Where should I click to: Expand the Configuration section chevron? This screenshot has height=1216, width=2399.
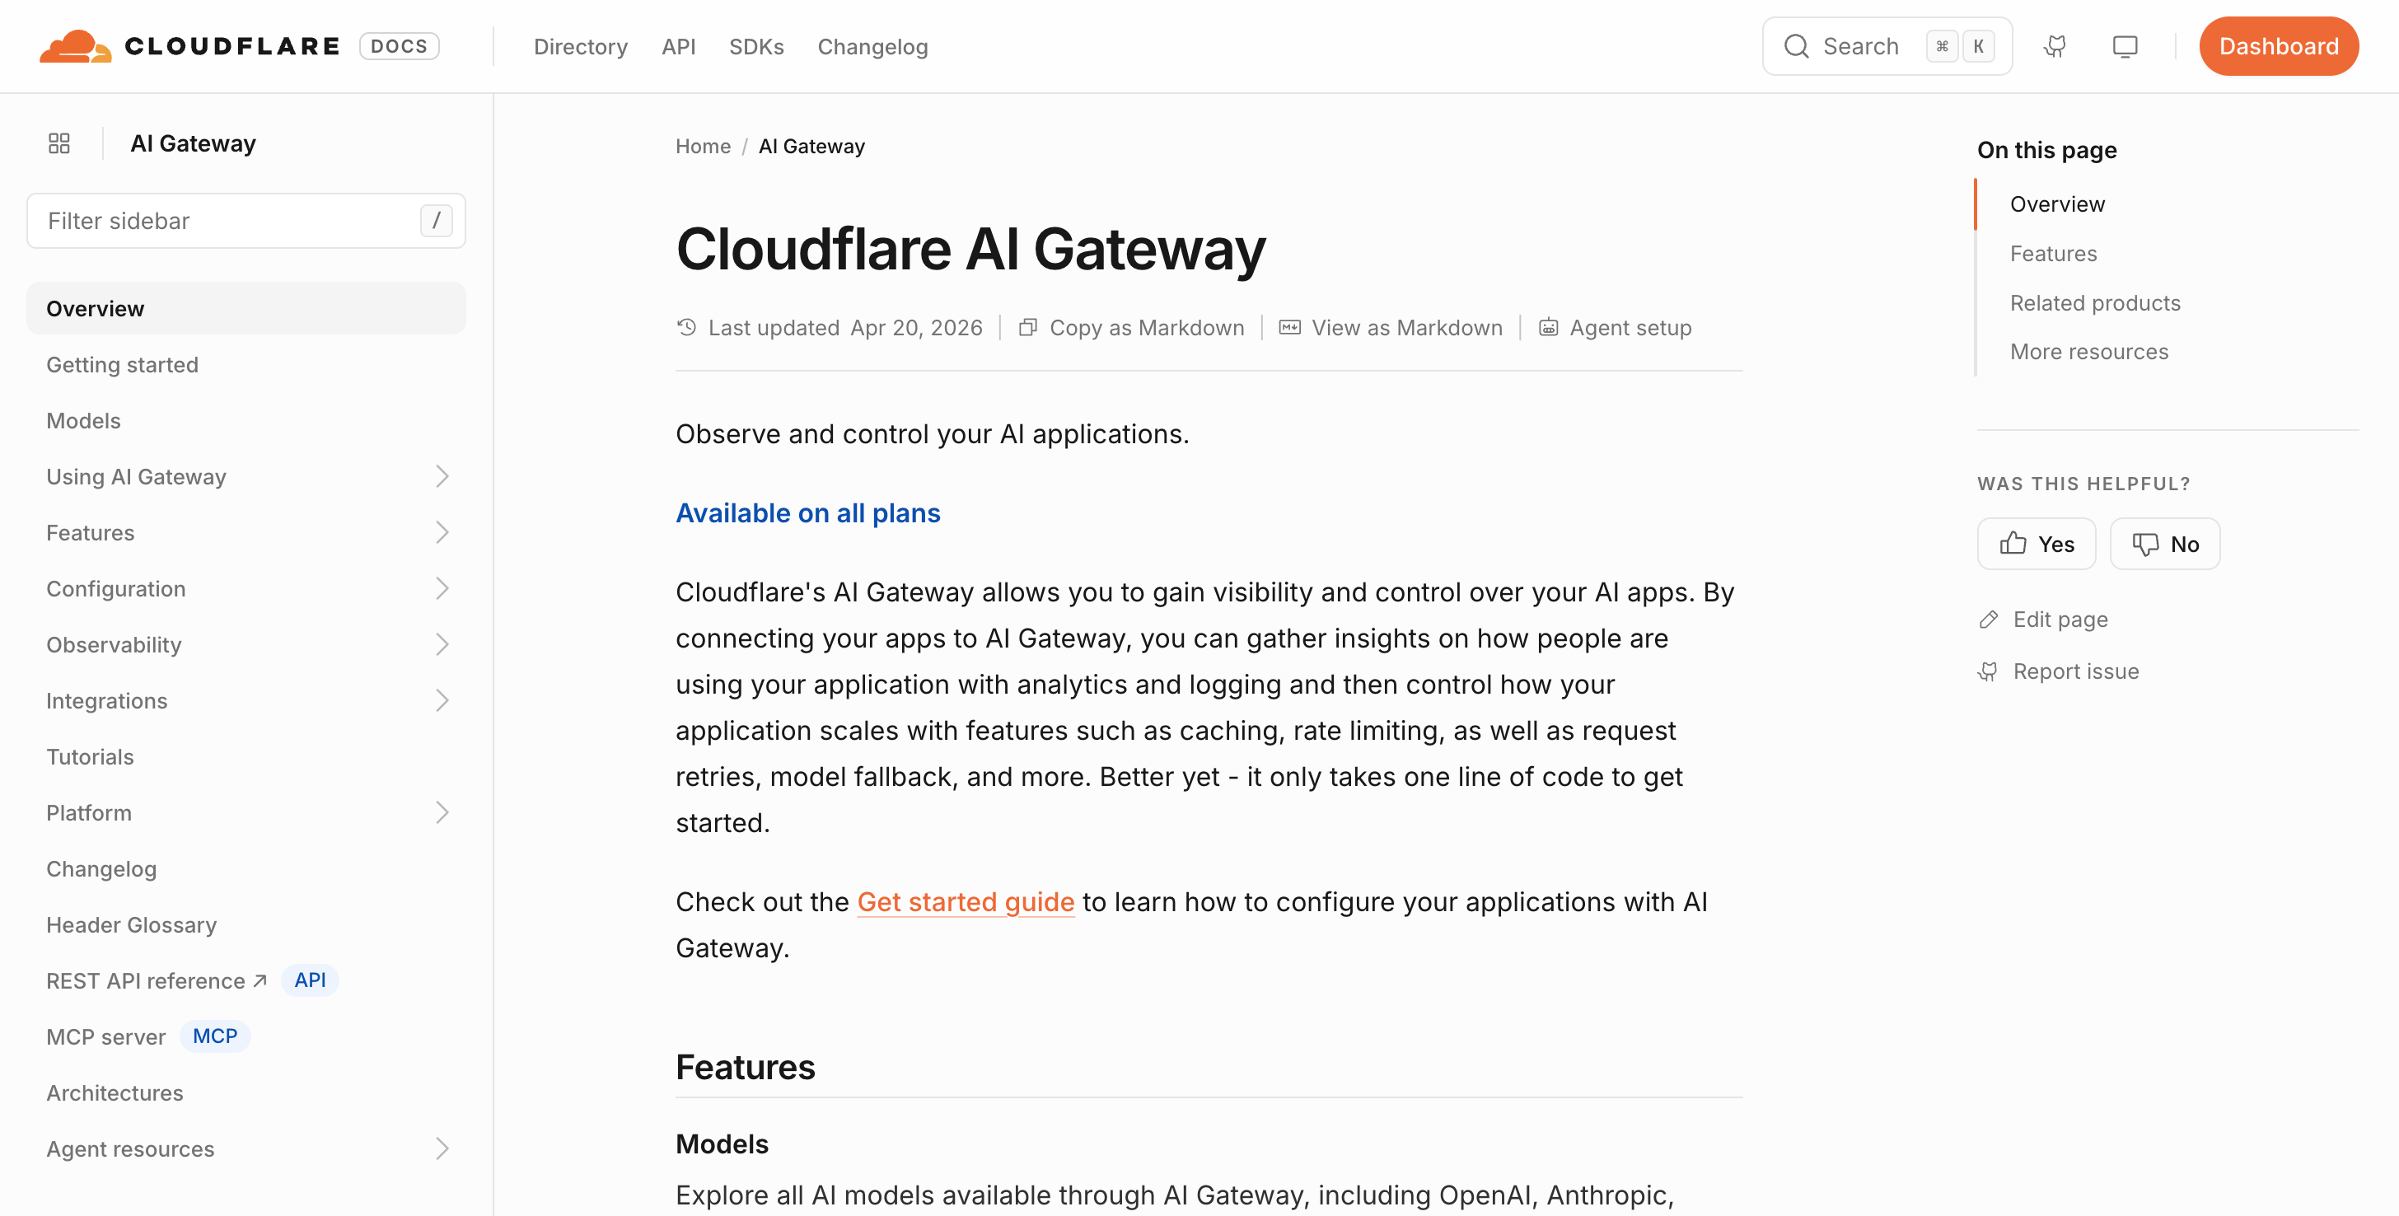click(x=442, y=588)
